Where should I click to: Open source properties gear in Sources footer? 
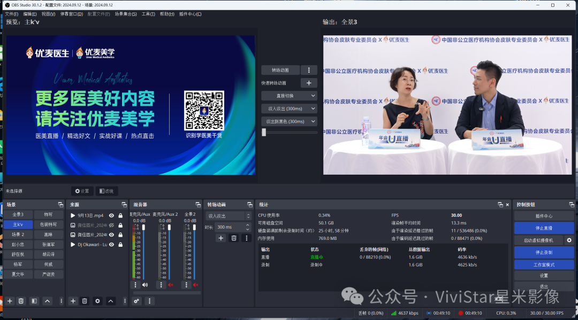click(x=97, y=301)
